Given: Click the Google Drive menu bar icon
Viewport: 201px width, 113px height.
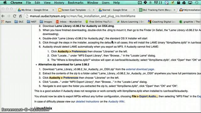Looking at the screenshot, I should [184, 3].
